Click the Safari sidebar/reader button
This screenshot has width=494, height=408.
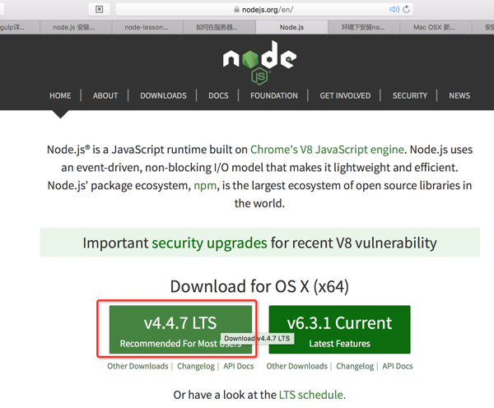pos(100,9)
